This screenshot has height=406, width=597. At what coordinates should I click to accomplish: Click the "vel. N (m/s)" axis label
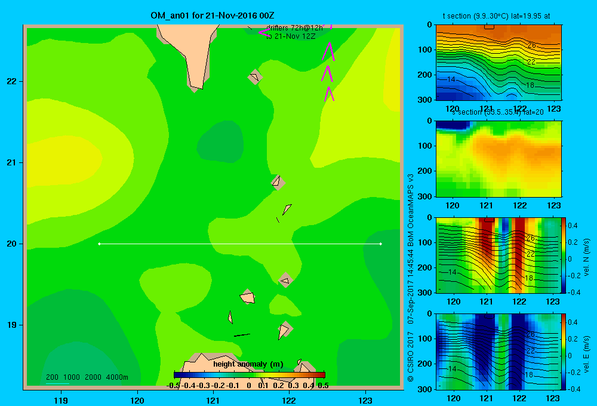(x=587, y=257)
